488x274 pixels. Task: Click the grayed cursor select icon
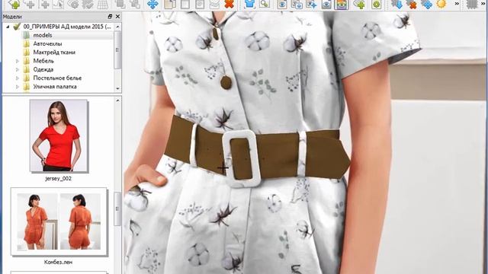(x=59, y=4)
